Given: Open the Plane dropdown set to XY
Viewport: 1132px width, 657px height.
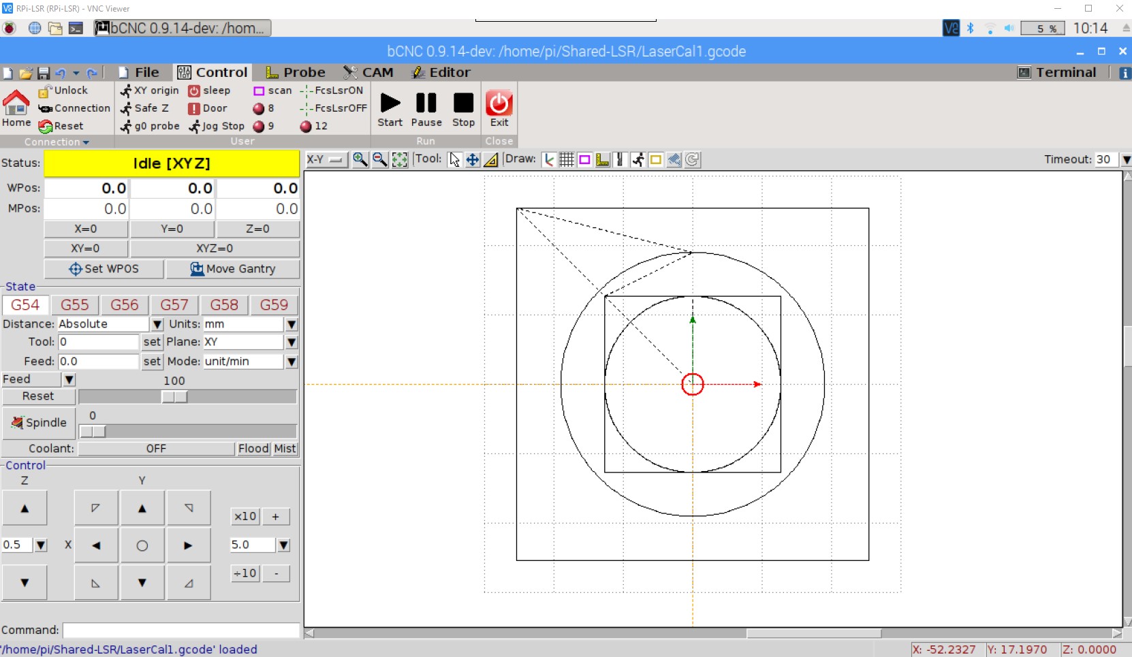Looking at the screenshot, I should pos(292,342).
